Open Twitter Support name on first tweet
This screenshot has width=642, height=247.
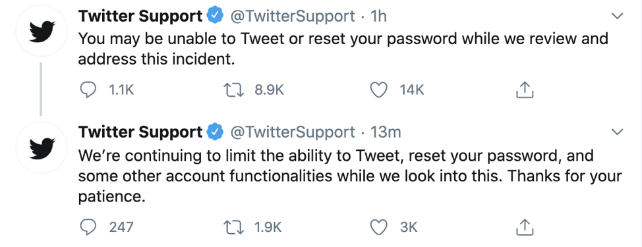[140, 16]
